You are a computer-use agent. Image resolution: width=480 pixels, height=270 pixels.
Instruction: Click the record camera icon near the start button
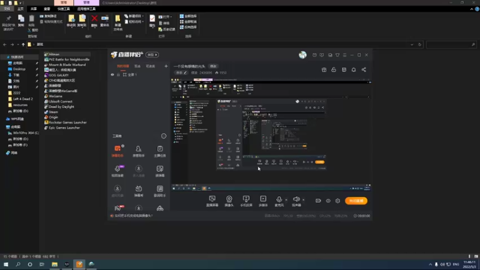tap(318, 201)
